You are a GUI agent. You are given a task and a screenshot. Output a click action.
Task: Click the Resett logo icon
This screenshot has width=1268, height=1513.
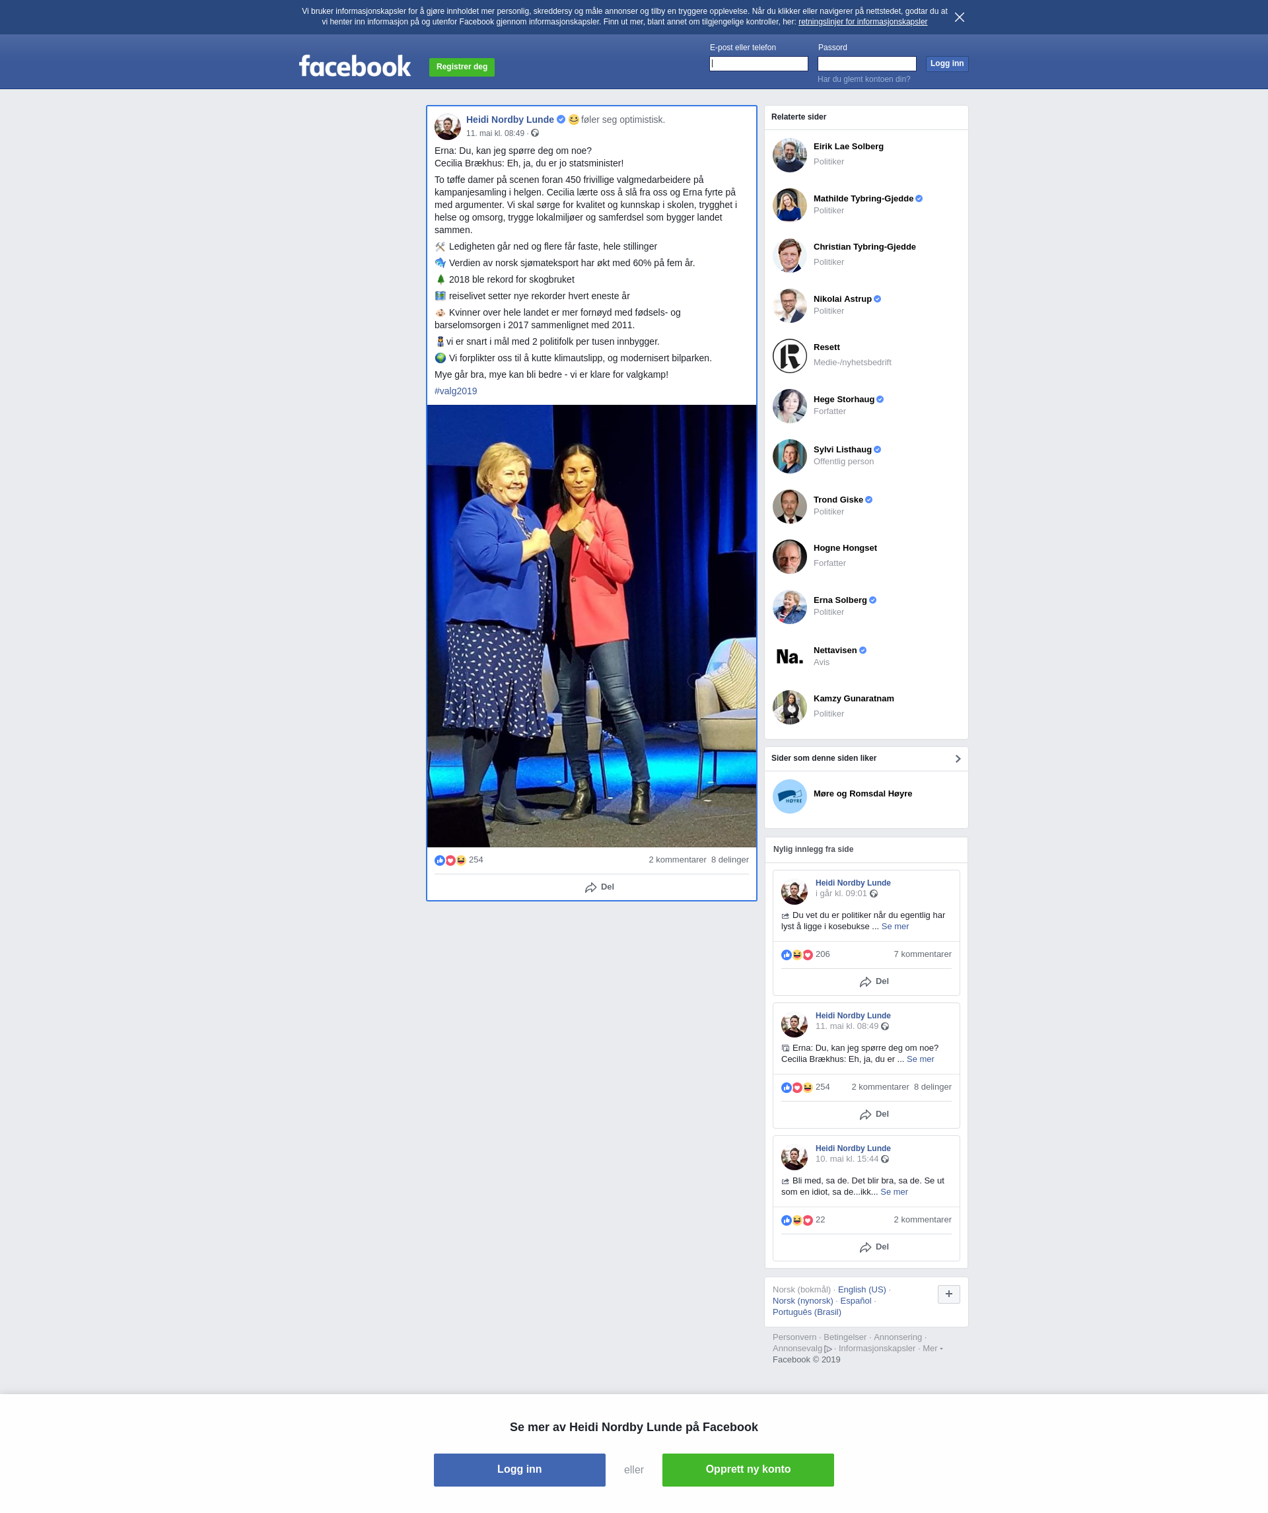[790, 356]
